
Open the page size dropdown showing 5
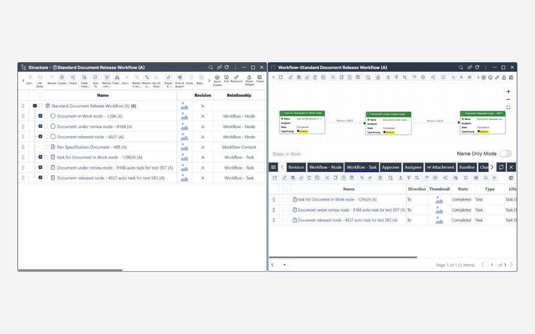pos(279,265)
